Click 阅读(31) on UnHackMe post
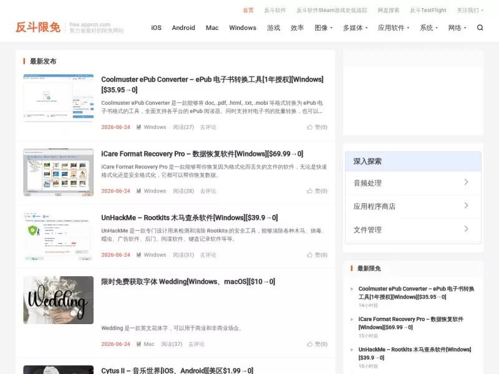Viewport: 499px width, 374px height. coord(183,255)
